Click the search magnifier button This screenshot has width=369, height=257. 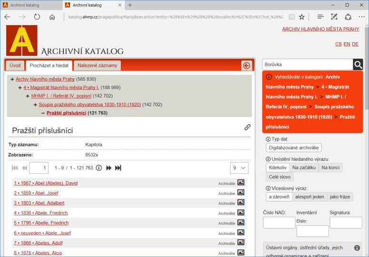coord(358,64)
